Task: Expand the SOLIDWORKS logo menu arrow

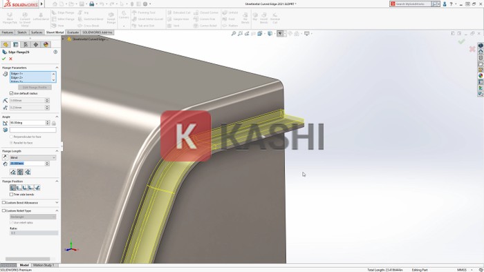Action: point(41,4)
